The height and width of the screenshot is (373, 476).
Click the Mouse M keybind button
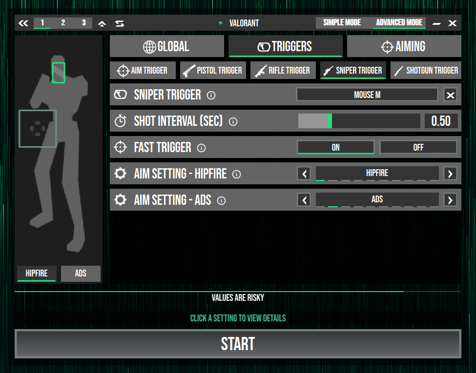click(x=367, y=95)
